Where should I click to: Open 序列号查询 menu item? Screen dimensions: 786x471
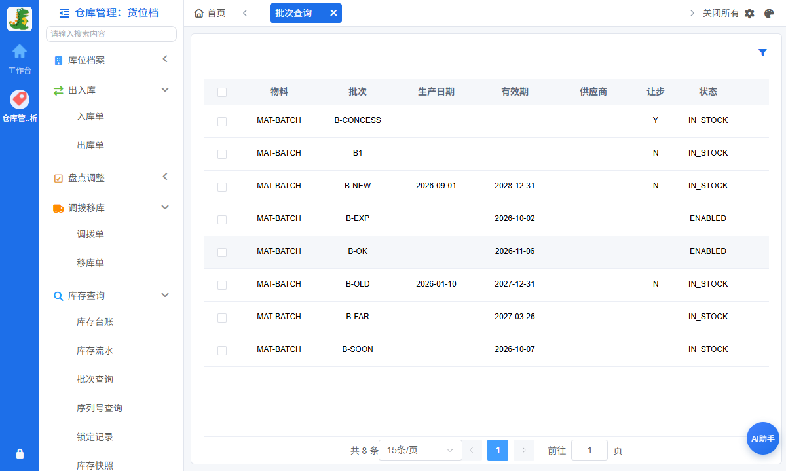[100, 408]
